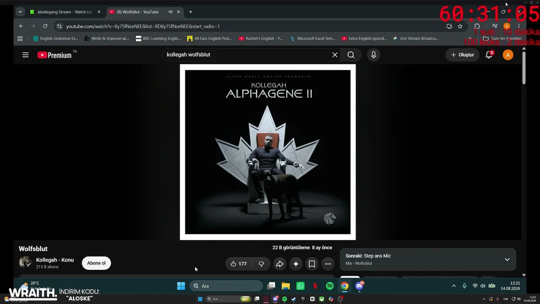
Task: Open BBC Learning English bookmark
Action: 158,38
